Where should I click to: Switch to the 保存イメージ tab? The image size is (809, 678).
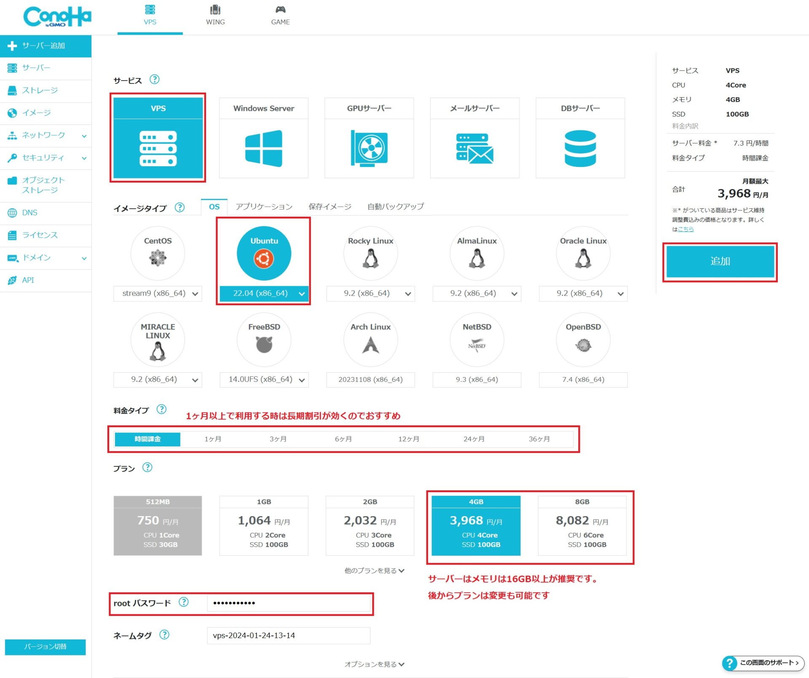click(x=329, y=207)
